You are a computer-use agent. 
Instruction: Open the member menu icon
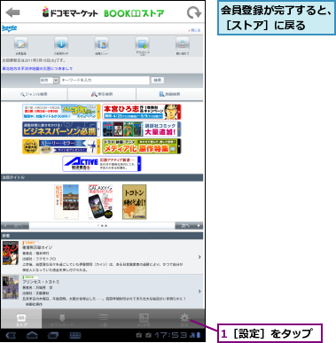(102, 44)
